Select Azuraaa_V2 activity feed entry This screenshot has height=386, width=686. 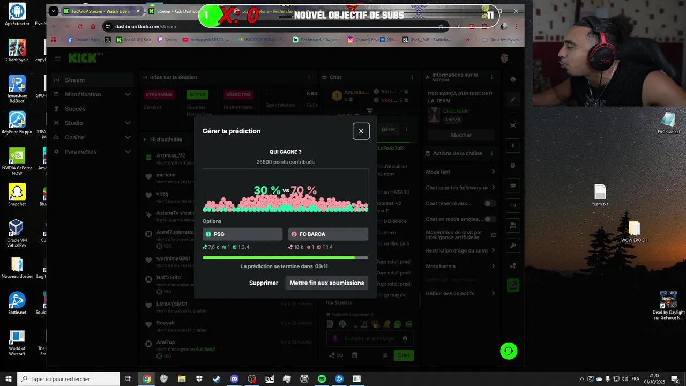[228, 159]
